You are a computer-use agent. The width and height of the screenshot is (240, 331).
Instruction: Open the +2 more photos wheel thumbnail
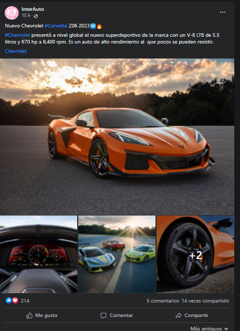[195, 254]
